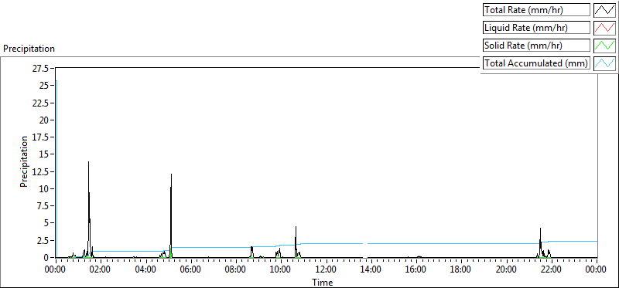Click the 06:00 time axis label
The image size is (619, 288).
click(x=190, y=270)
